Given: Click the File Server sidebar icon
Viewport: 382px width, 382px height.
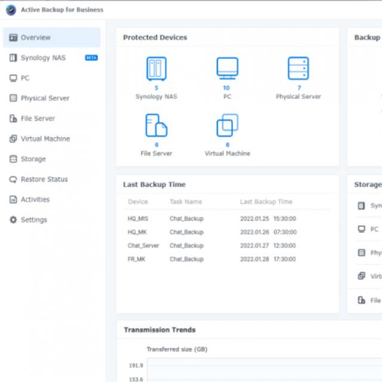Looking at the screenshot, I should coord(13,118).
